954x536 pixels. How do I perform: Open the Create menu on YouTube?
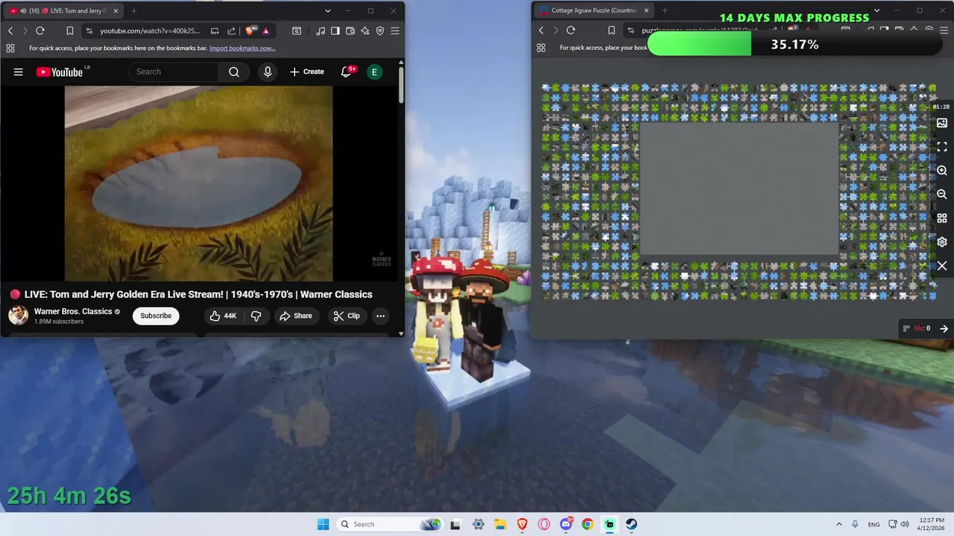point(307,71)
